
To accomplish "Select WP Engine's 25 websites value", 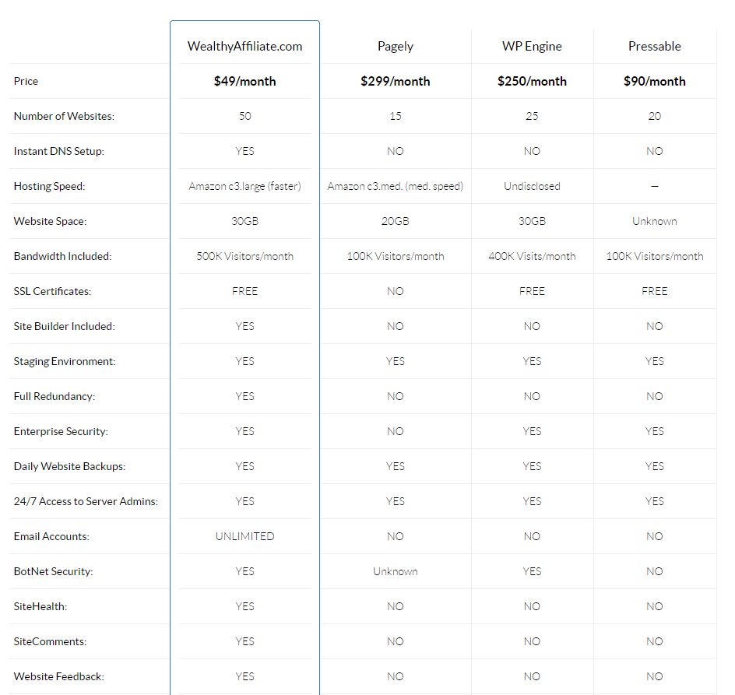I will coord(532,116).
